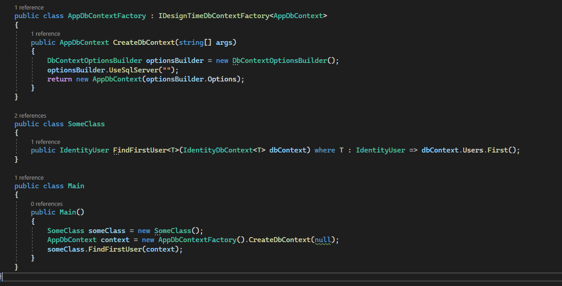Click the First() call after dbContext.Users
The height and width of the screenshot is (286, 562).
497,150
